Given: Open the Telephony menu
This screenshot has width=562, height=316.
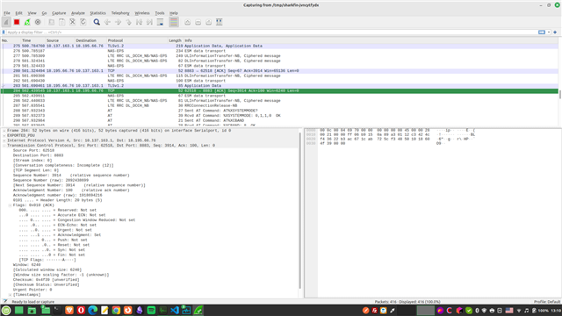Looking at the screenshot, I should tap(120, 13).
